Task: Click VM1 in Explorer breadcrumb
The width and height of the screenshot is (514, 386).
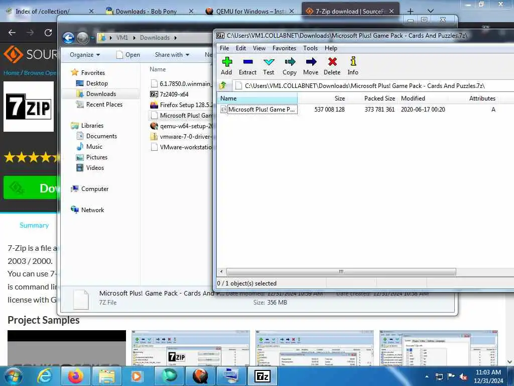Action: click(122, 38)
